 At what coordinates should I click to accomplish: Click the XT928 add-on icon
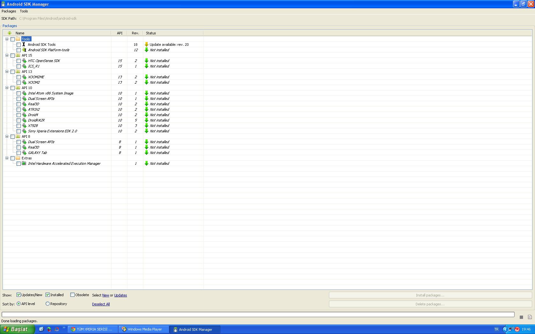(24, 126)
